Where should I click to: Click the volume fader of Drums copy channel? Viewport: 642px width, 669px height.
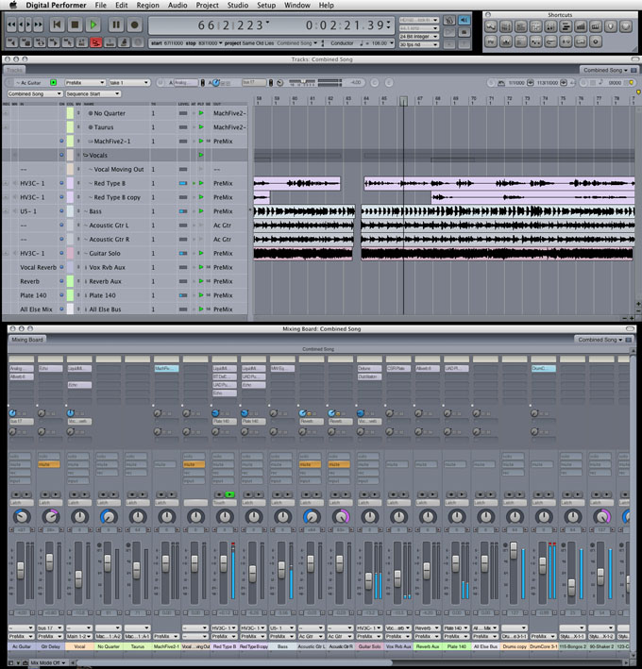[x=514, y=550]
